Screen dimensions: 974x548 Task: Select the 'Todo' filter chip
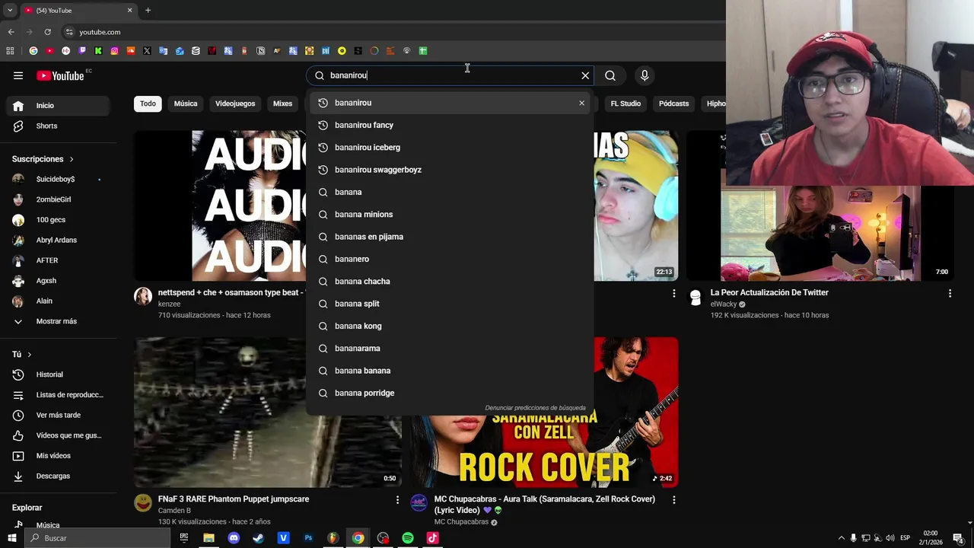pos(148,104)
